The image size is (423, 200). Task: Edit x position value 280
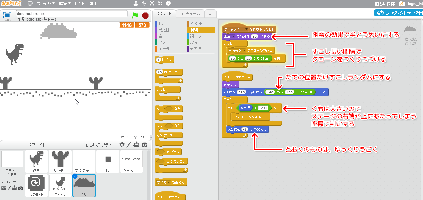[x=241, y=92]
